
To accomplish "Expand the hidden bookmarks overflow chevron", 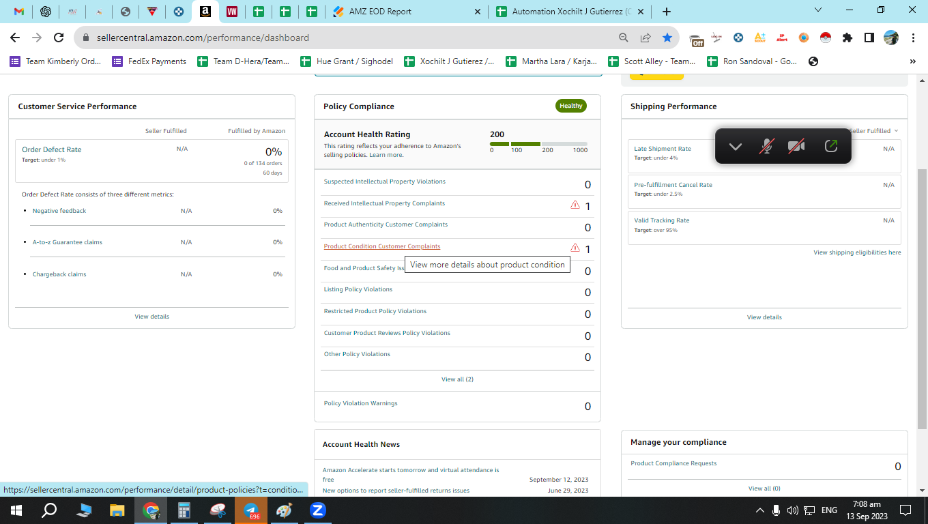I will pyautogui.click(x=912, y=61).
